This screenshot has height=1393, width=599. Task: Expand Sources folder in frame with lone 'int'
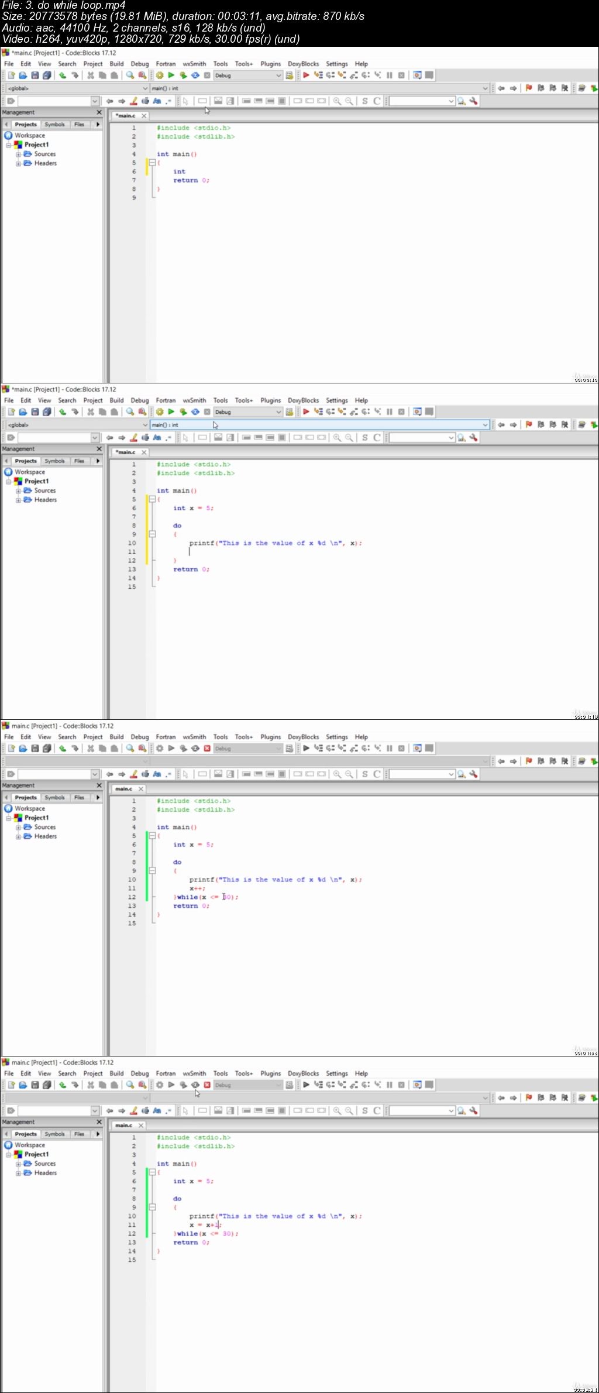coord(18,155)
